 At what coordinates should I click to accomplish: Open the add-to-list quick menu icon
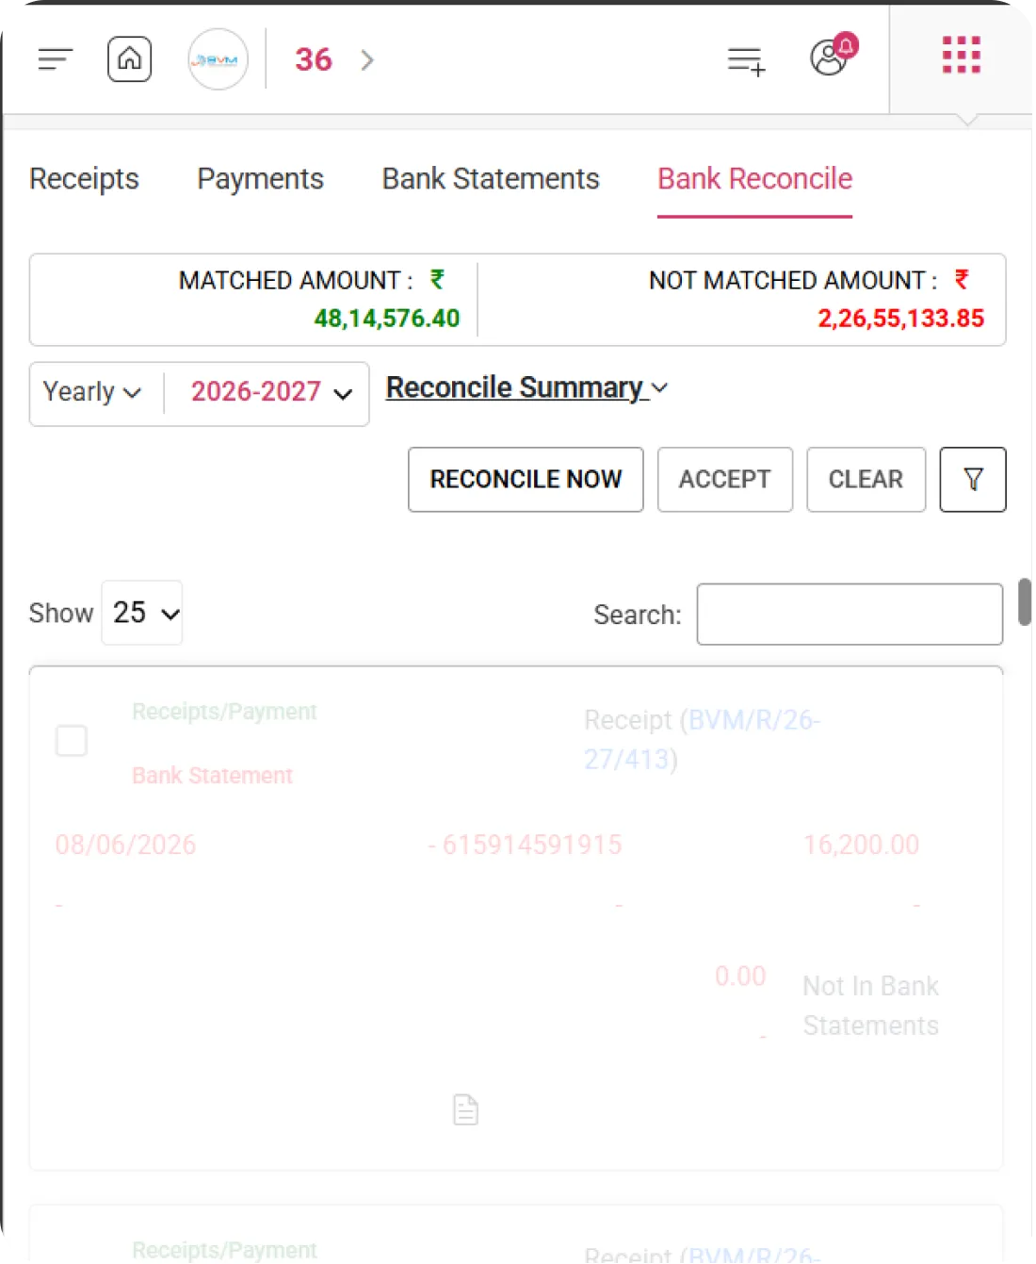[x=746, y=61]
